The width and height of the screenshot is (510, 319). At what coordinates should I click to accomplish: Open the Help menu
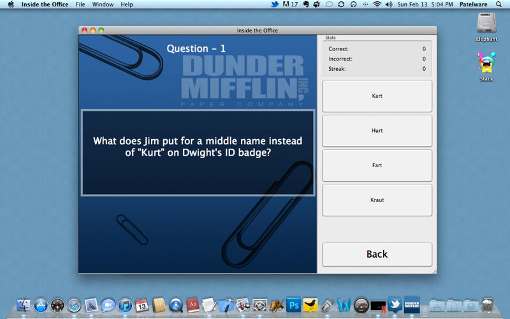tap(126, 4)
